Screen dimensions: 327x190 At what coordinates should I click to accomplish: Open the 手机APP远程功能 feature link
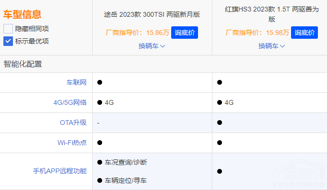(59, 171)
